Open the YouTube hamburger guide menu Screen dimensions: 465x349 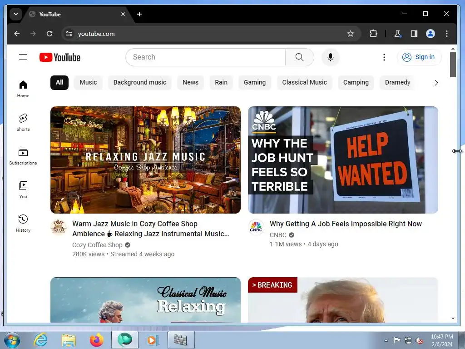[x=23, y=57]
